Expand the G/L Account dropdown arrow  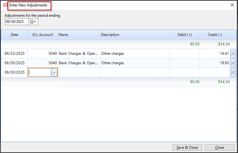click(x=54, y=73)
